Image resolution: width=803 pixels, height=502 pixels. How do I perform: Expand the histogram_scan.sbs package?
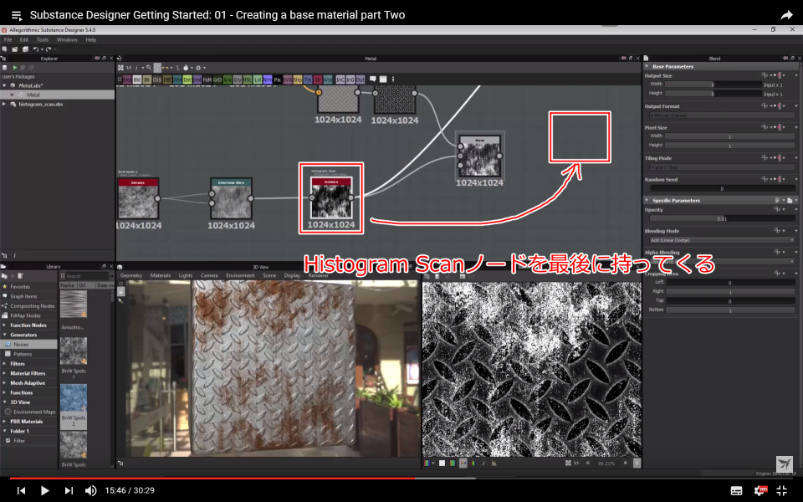point(5,104)
